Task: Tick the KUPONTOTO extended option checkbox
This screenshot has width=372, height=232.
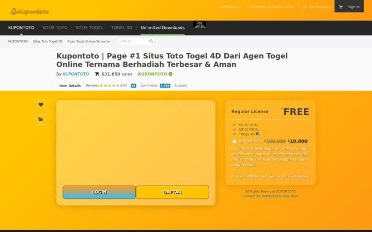Action: click(234, 141)
